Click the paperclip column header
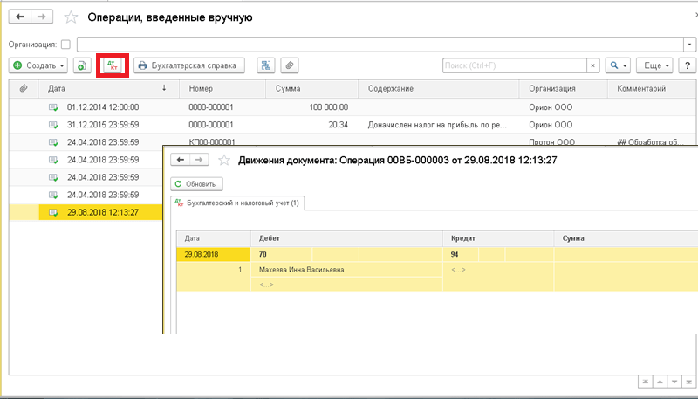Screen dimensions: 698x399 pos(24,88)
